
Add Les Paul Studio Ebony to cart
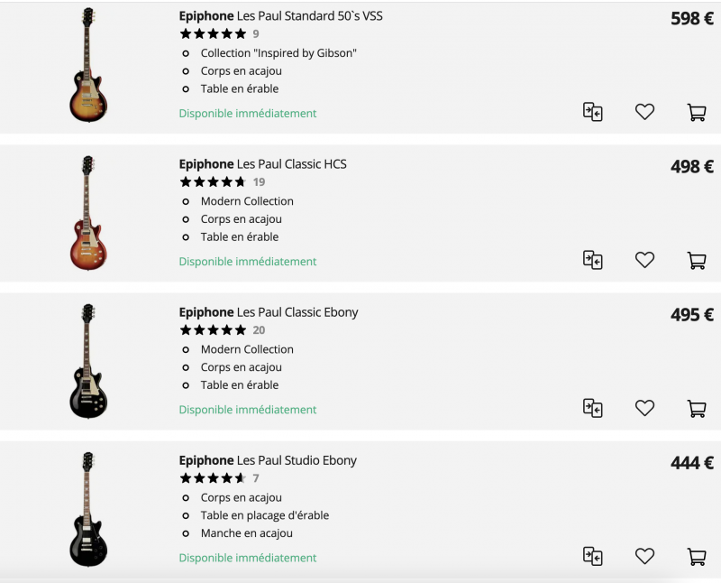(x=697, y=556)
